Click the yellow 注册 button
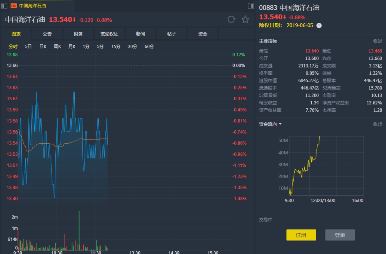This screenshot has height=254, width=386. tap(301, 235)
